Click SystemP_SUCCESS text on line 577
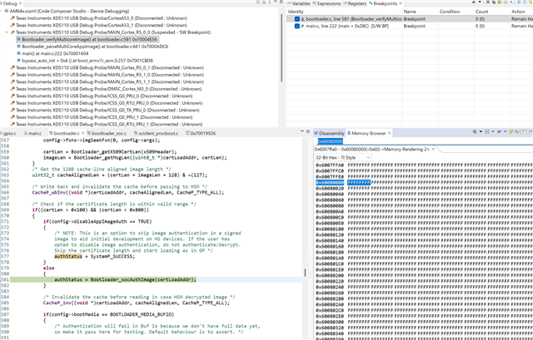This screenshot has height=340, width=533. [x=111, y=257]
